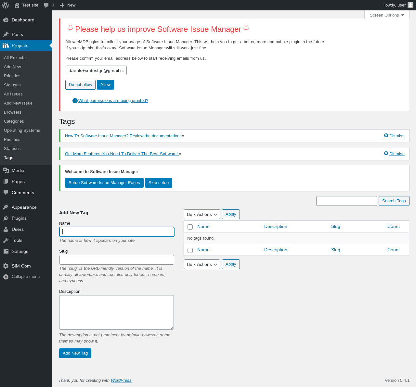Click the Do not allow button

[x=80, y=85]
